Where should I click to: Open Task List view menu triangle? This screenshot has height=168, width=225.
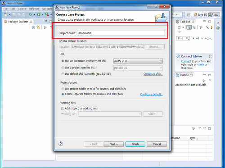pyautogui.click(x=180, y=32)
